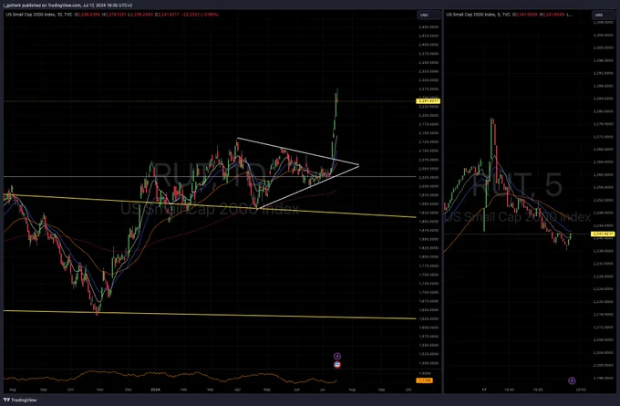Image resolution: width=620 pixels, height=406 pixels.
Task: Click the daily chart title 'US Small Cap 2000 Index, 1D, TVC'
Action: click(38, 15)
